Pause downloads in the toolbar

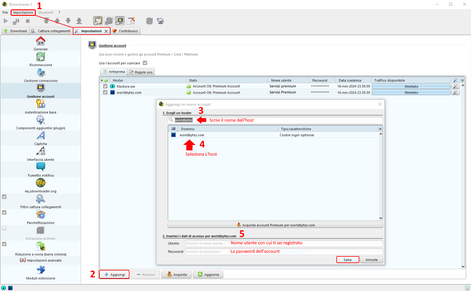16,21
